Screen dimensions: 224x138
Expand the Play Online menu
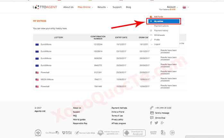(x=85, y=7)
